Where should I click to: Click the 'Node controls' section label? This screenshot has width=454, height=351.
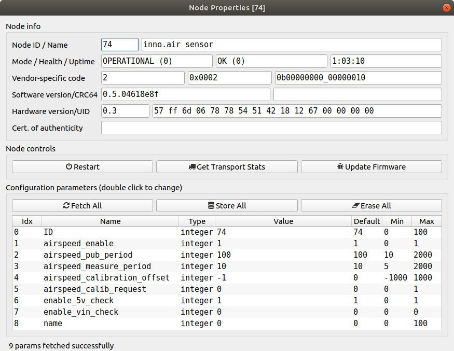click(31, 149)
